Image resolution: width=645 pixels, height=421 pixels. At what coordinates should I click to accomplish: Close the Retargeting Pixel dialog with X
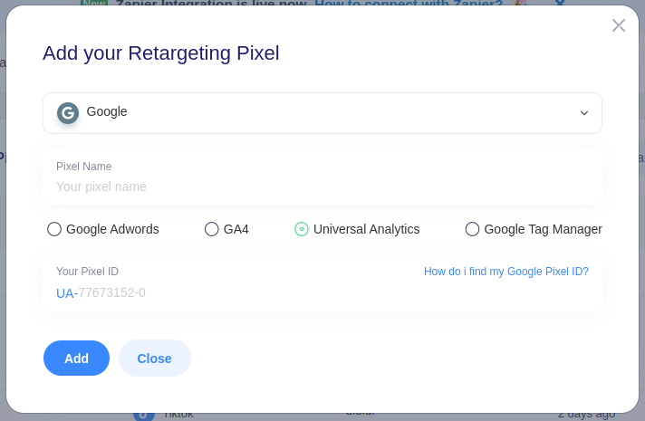point(618,25)
